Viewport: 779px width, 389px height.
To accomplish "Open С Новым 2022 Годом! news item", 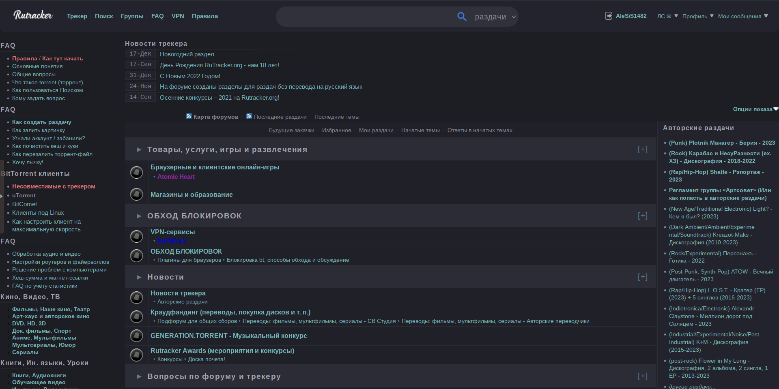I will 190,76.
